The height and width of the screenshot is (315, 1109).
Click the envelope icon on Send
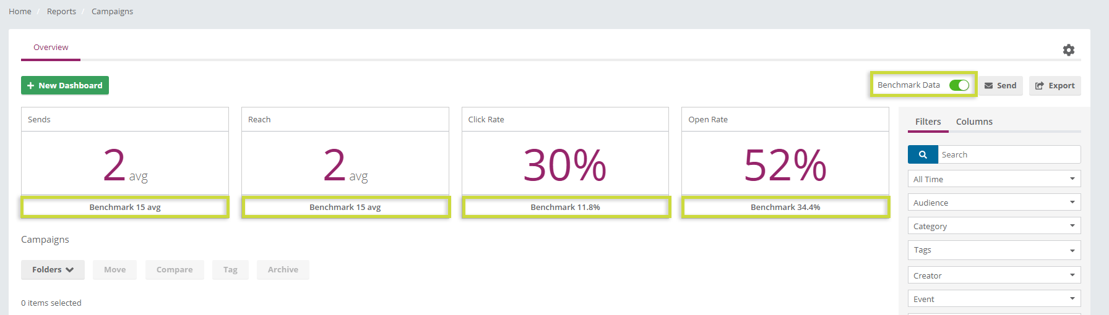coord(989,86)
